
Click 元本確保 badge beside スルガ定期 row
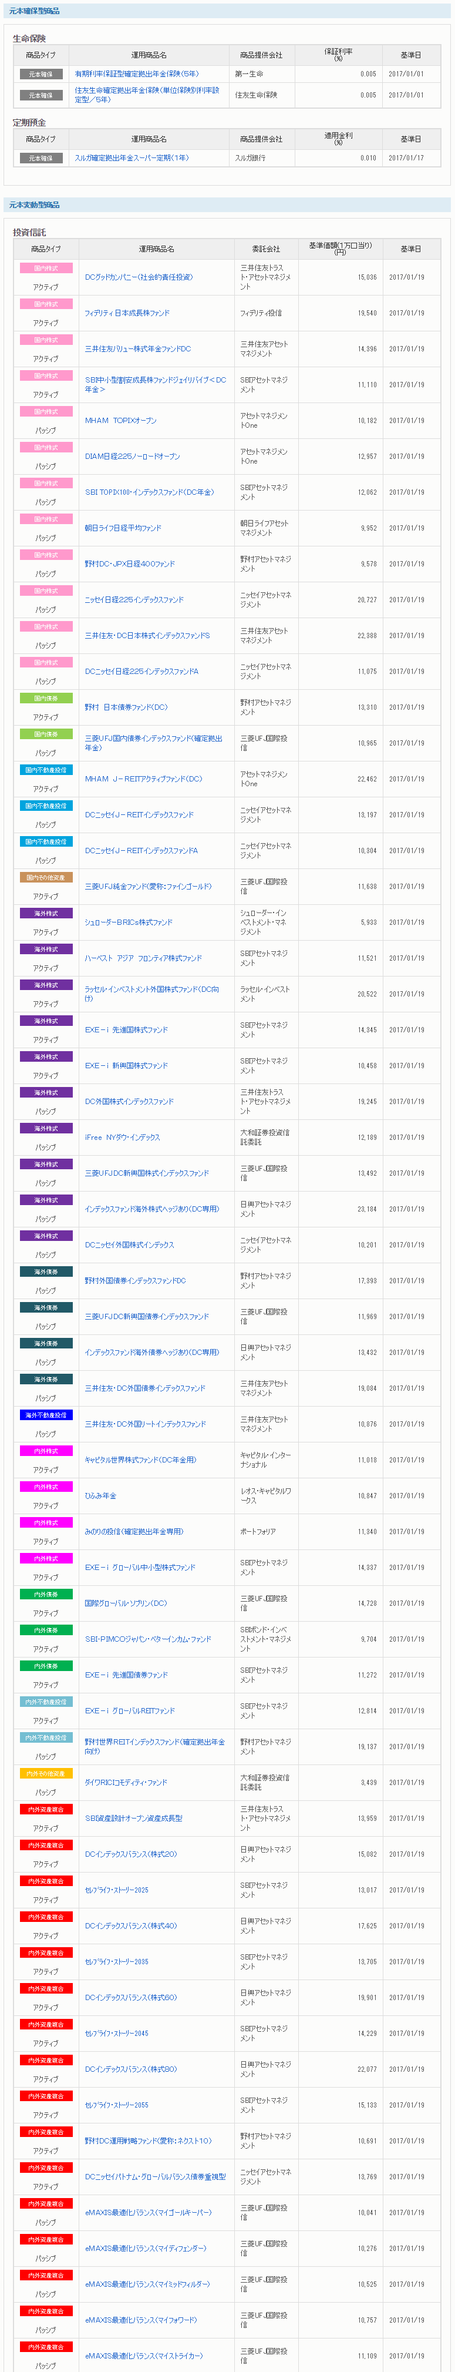(x=41, y=157)
